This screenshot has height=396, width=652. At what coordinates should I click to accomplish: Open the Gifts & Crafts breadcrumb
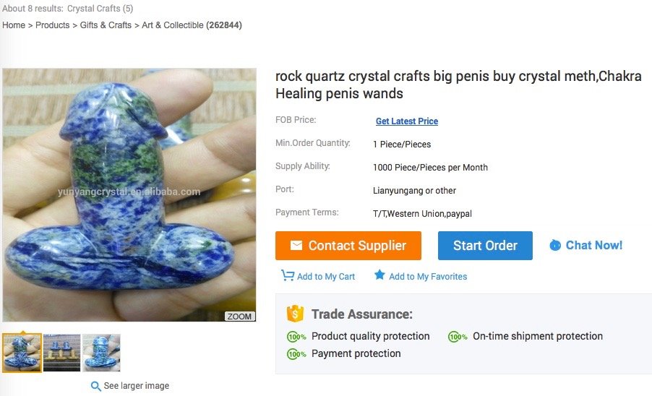tap(106, 25)
